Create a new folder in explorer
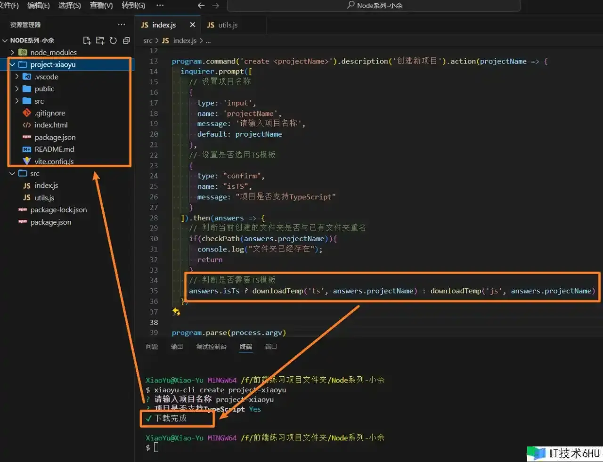This screenshot has height=462, width=603. (x=100, y=41)
